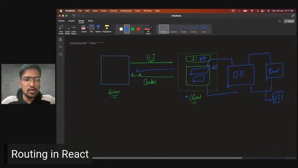
Task: Open the Insert menu in menu bar
Action: (x=104, y=11)
